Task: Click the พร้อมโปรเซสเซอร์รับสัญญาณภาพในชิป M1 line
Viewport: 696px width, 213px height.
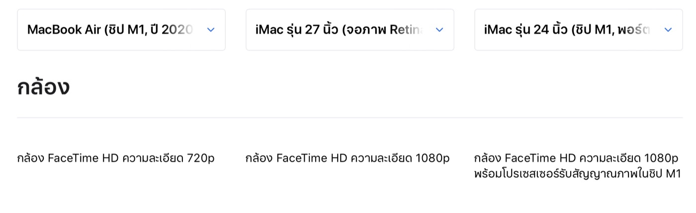Action: point(578,174)
